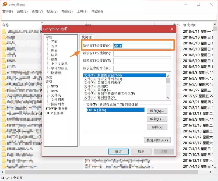The image size is (218, 181).
Task: Open the 书签(B) menu
Action: pos(67,11)
